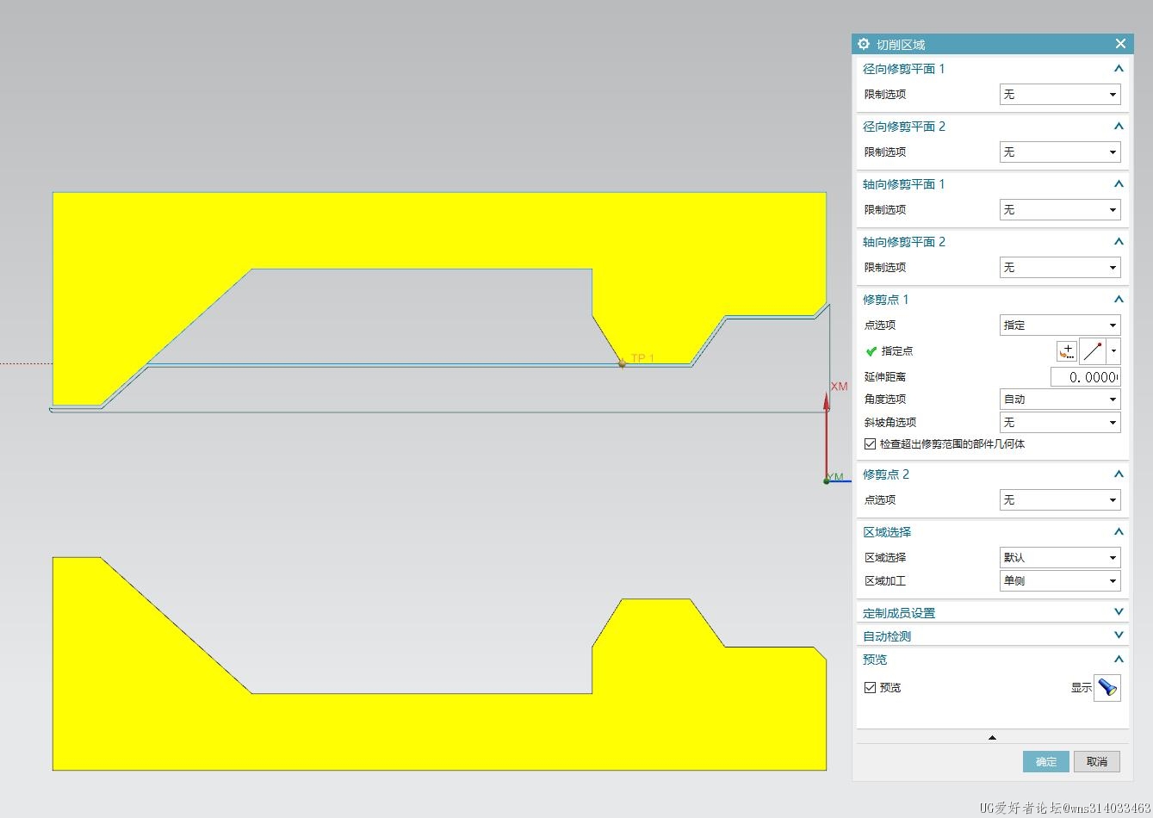The image size is (1153, 818).
Task: Click the 取消 button
Action: point(1097,762)
